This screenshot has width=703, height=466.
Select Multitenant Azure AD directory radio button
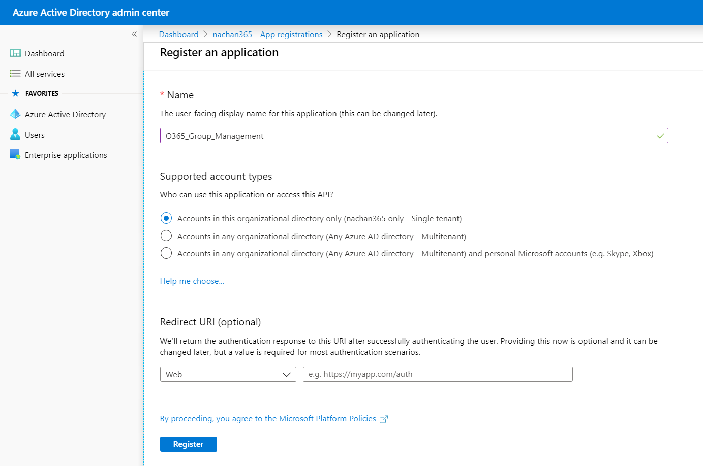166,236
